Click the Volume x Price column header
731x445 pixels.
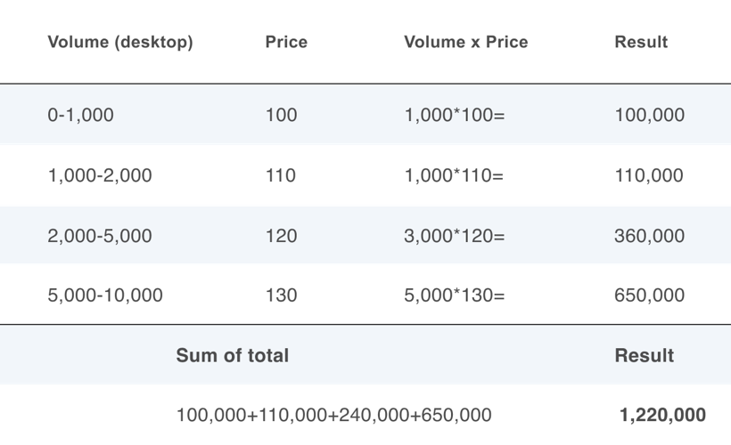(x=465, y=43)
